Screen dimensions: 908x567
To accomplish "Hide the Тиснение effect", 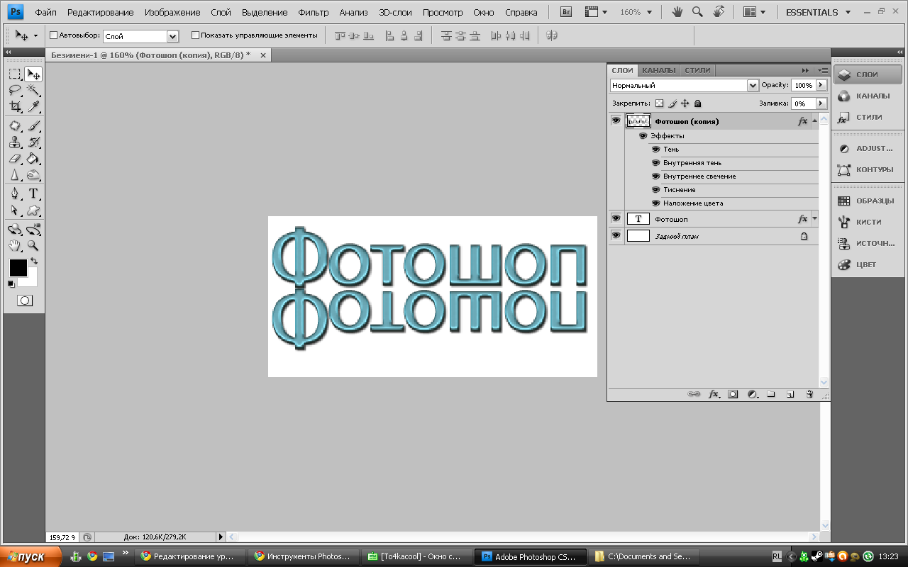I will click(655, 190).
